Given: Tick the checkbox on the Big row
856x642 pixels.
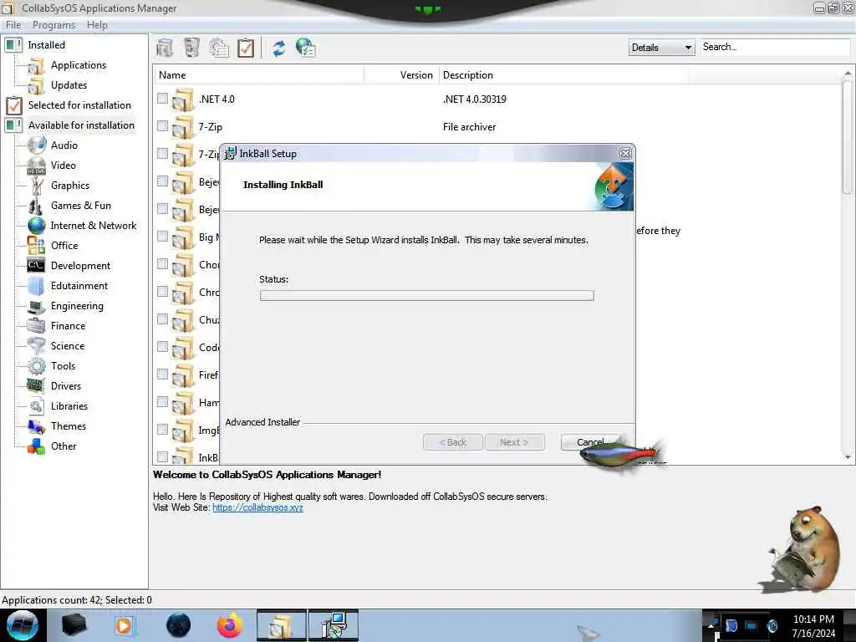Looking at the screenshot, I should [x=162, y=236].
